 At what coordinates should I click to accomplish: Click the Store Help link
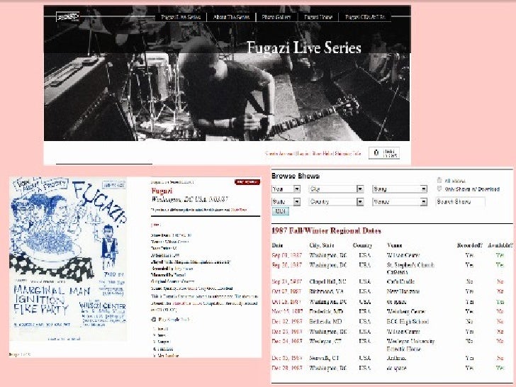click(322, 153)
